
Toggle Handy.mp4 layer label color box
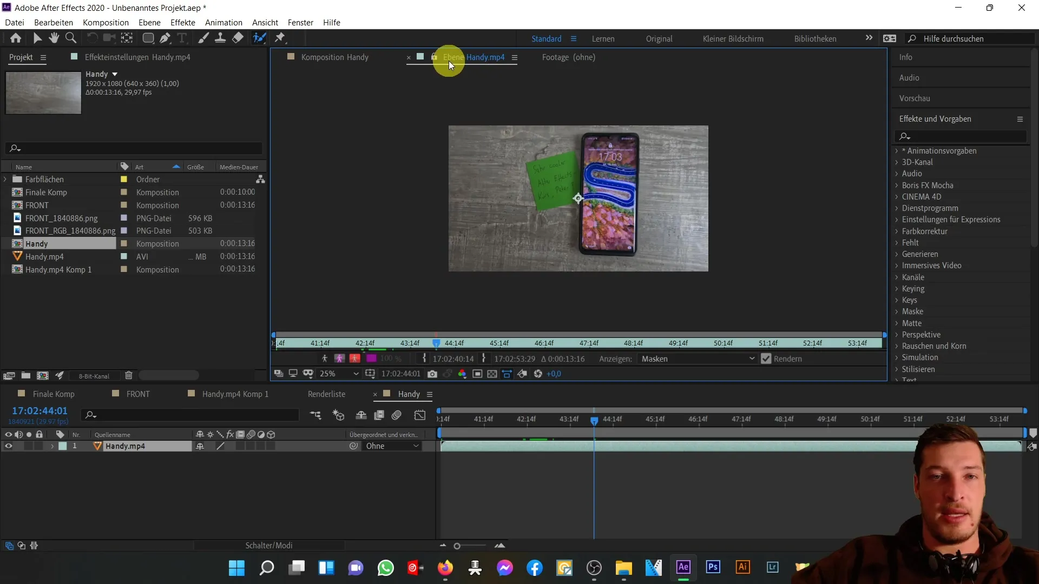pos(63,446)
